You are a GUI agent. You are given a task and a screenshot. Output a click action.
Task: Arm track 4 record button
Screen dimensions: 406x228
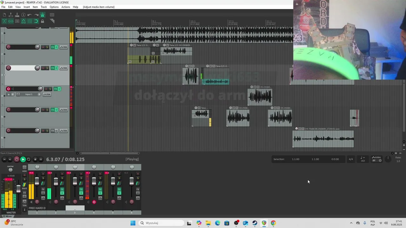point(9,89)
